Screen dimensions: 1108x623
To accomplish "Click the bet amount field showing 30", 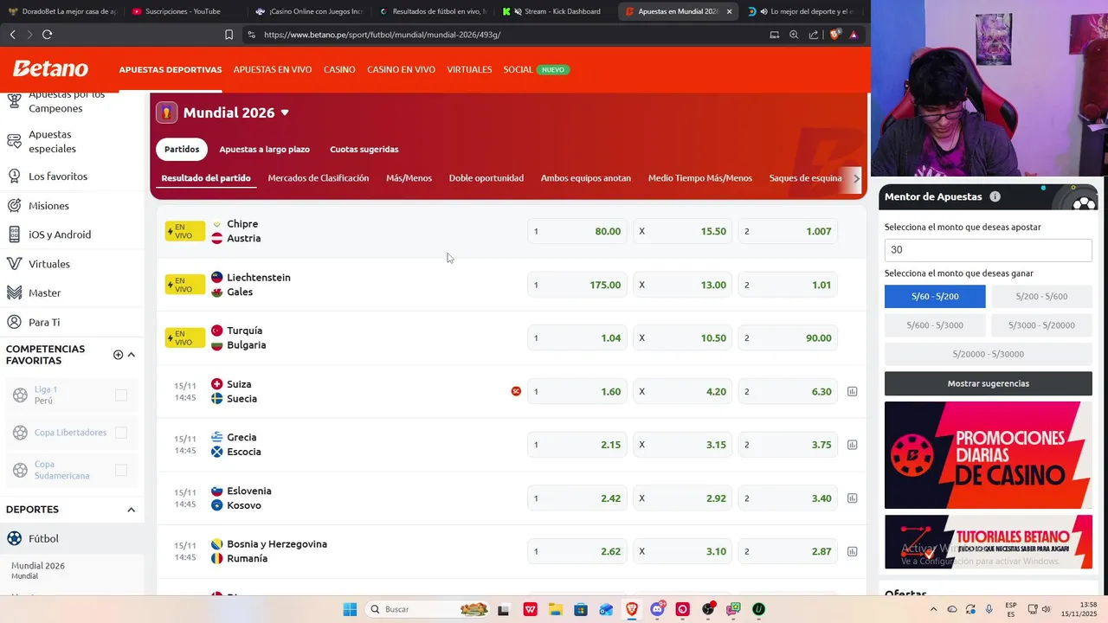I will coord(989,250).
